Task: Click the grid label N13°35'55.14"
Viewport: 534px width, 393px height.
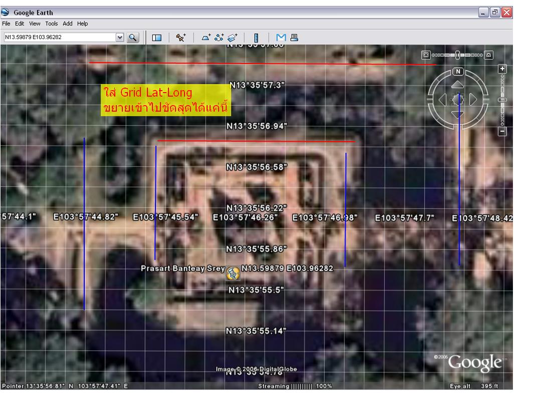Action: [256, 331]
